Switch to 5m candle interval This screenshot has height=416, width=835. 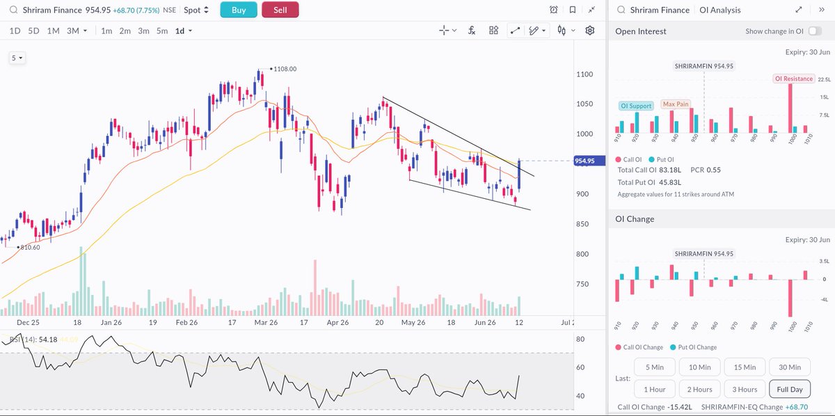(x=162, y=31)
